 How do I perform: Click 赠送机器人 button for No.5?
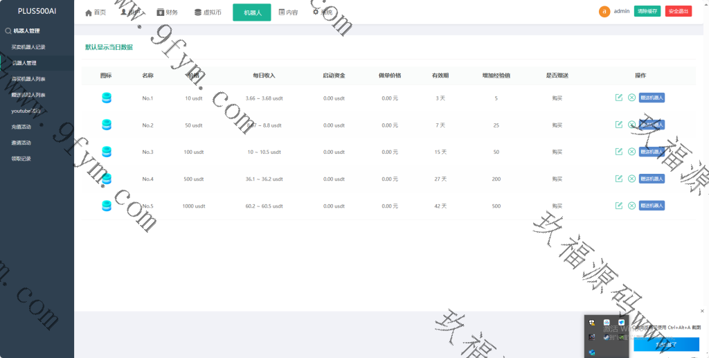652,206
